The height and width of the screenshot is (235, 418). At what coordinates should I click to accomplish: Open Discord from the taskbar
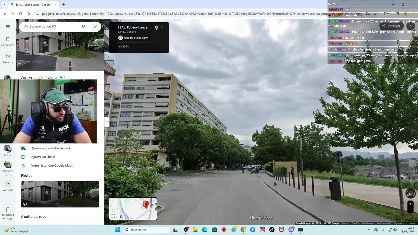(x=291, y=230)
